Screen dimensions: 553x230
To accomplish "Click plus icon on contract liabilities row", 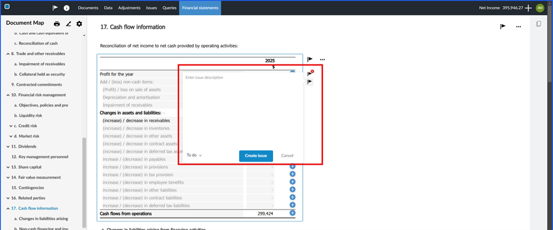I will click(292, 197).
